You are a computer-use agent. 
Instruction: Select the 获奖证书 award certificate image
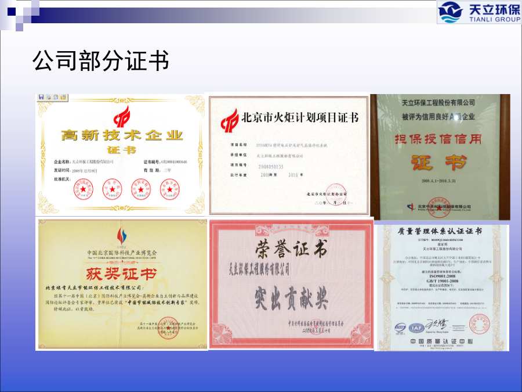click(x=122, y=284)
